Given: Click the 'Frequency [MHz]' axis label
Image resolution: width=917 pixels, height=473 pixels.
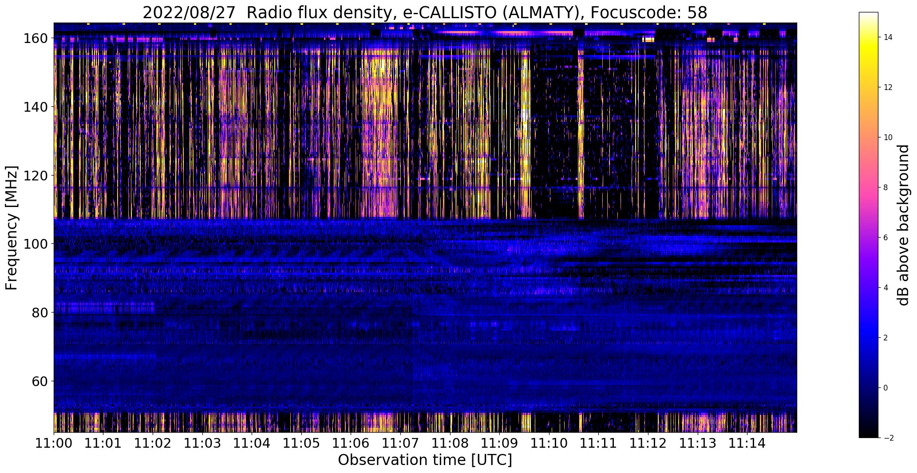Looking at the screenshot, I should tap(12, 228).
